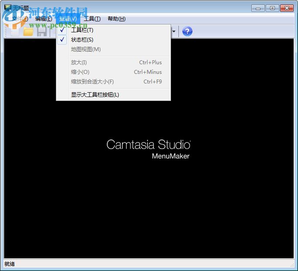The image size is (298, 271).
Task: Click the Camtasia Studio logo text
Action: click(x=148, y=145)
